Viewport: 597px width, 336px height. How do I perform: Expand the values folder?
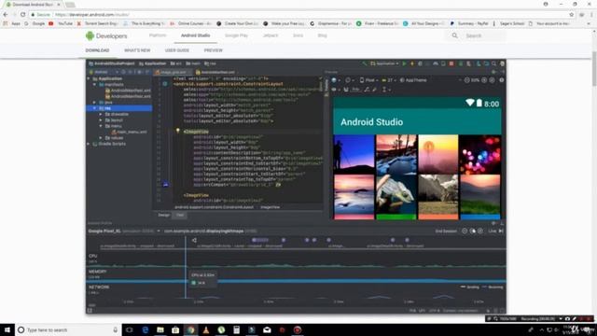tap(101, 138)
